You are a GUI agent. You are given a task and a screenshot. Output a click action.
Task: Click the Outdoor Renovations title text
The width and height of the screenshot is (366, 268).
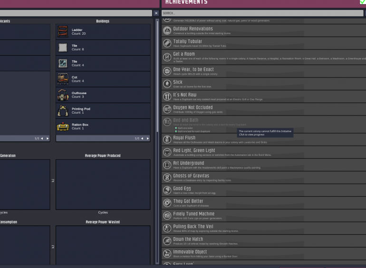193,29
